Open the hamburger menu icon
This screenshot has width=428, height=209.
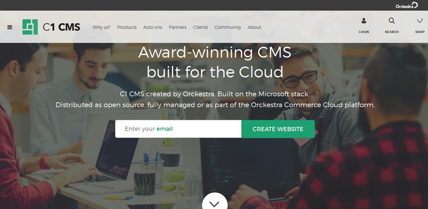point(10,27)
